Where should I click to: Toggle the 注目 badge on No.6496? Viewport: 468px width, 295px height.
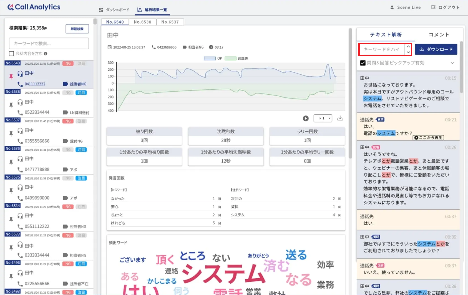coord(81,264)
